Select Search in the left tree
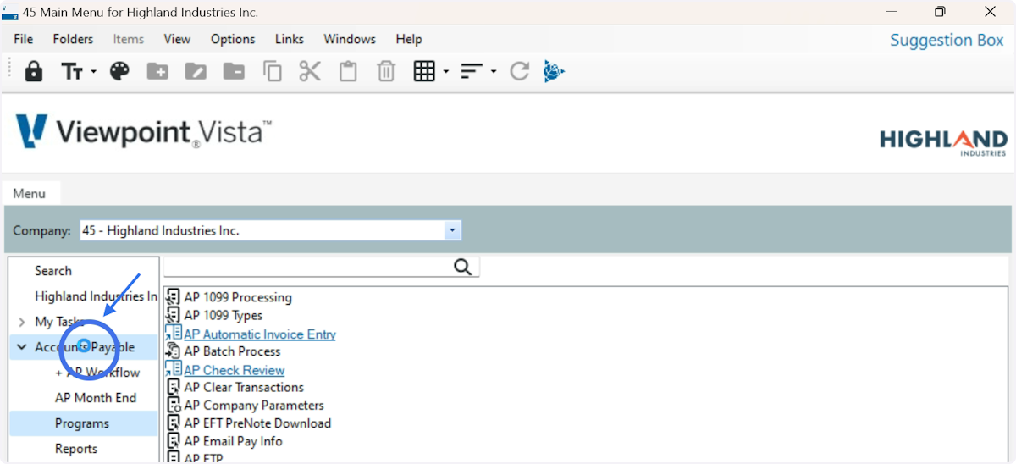Viewport: 1016px width, 464px height. pyautogui.click(x=53, y=271)
